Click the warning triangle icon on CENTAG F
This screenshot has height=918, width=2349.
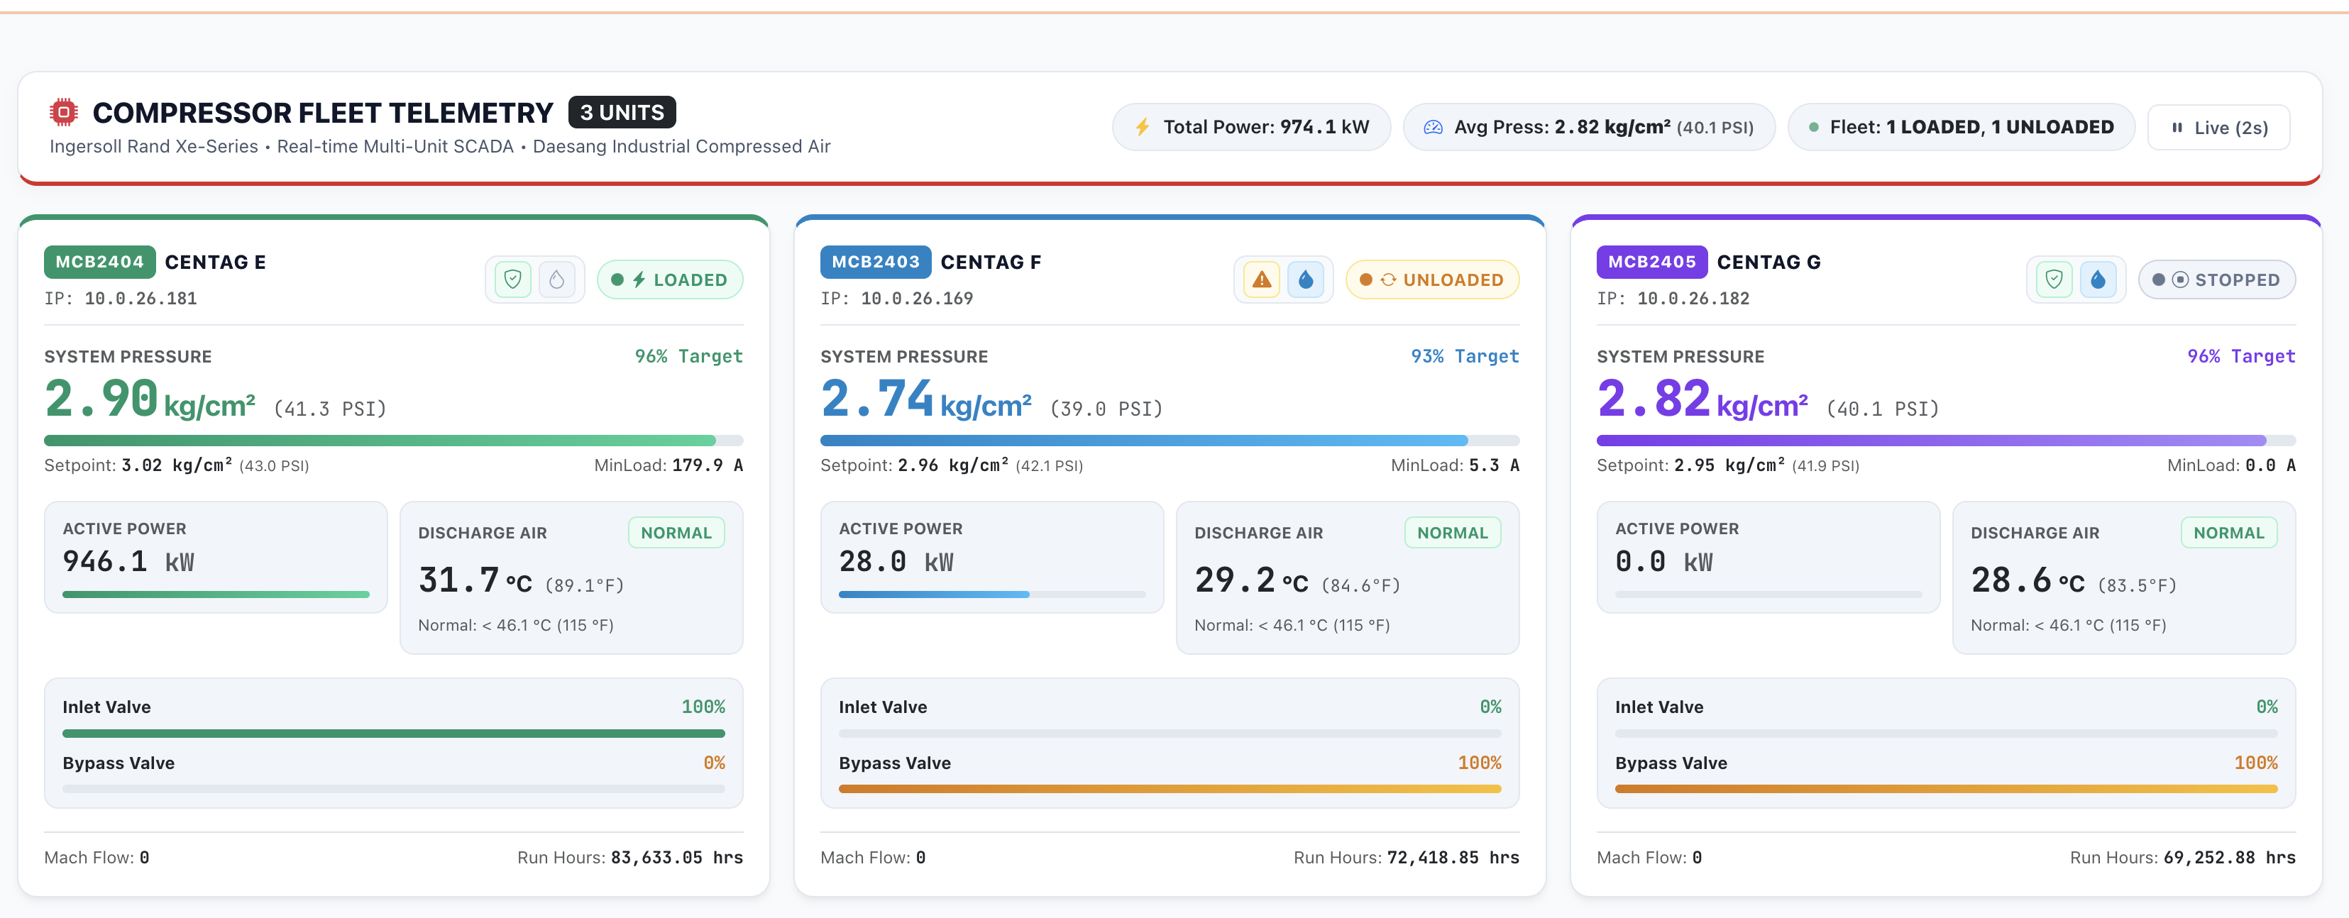(1262, 280)
